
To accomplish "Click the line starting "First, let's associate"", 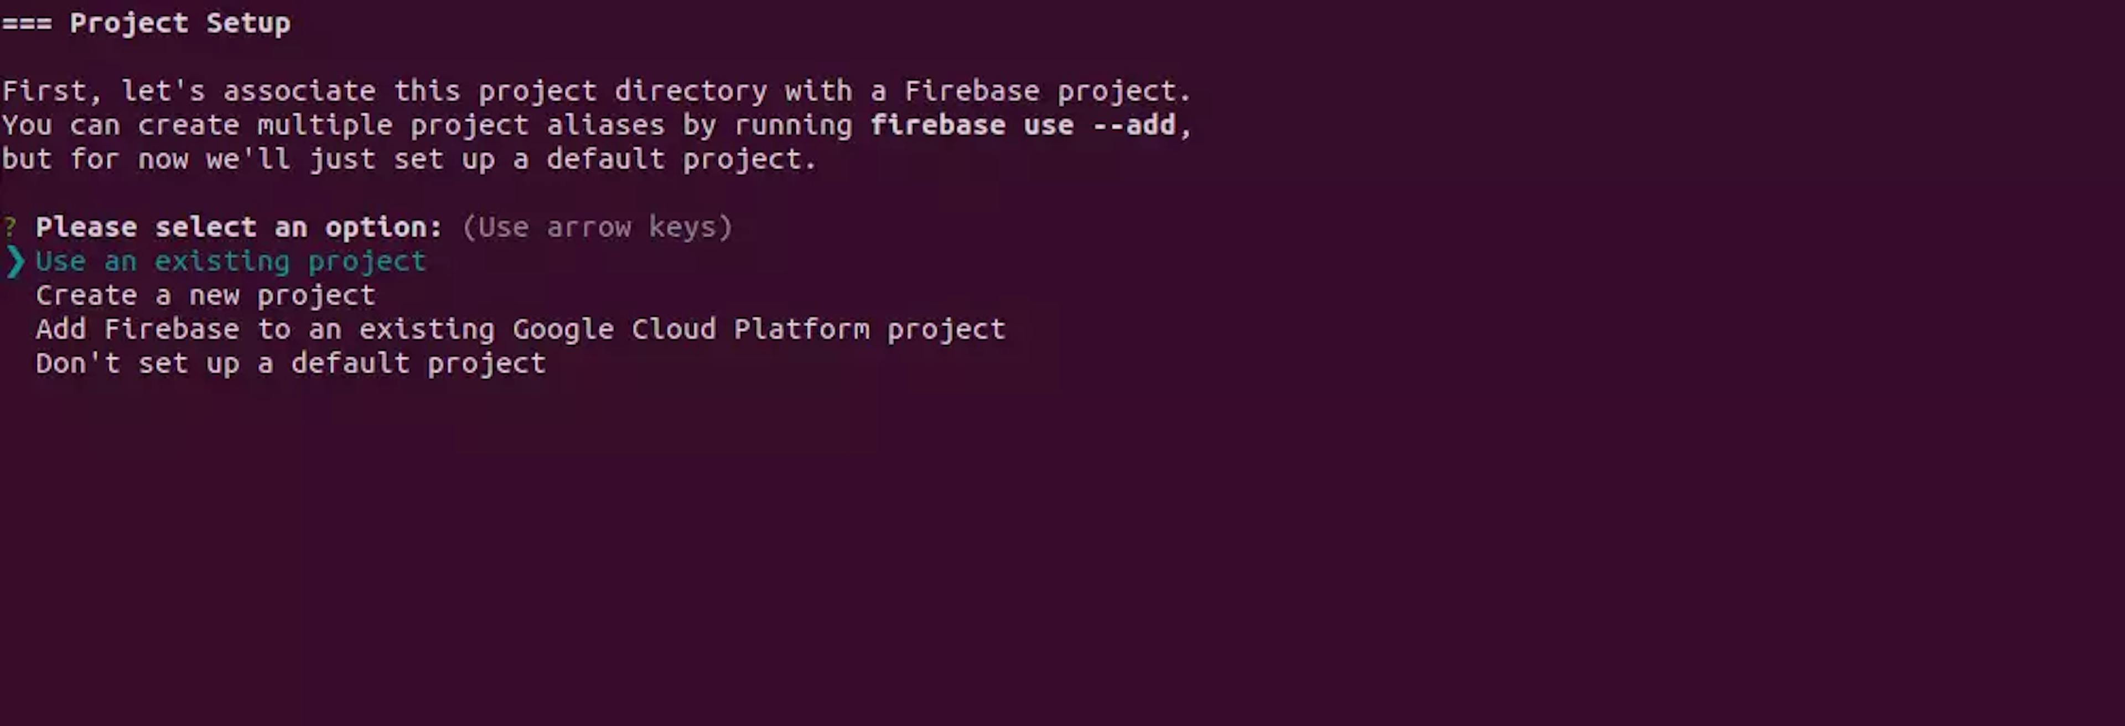I will click(595, 91).
